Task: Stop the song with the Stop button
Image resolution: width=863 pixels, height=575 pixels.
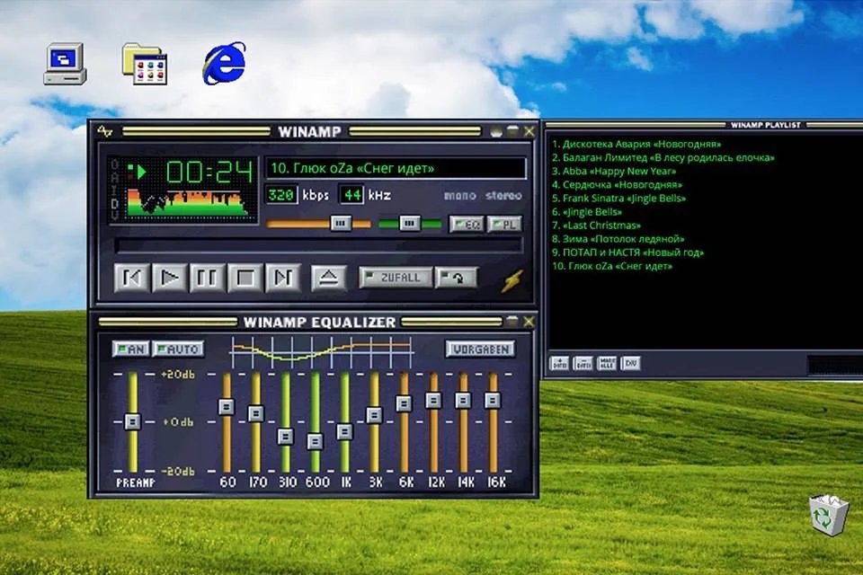Action: (x=245, y=278)
